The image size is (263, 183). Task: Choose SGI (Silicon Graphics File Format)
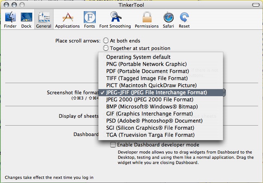(161, 128)
